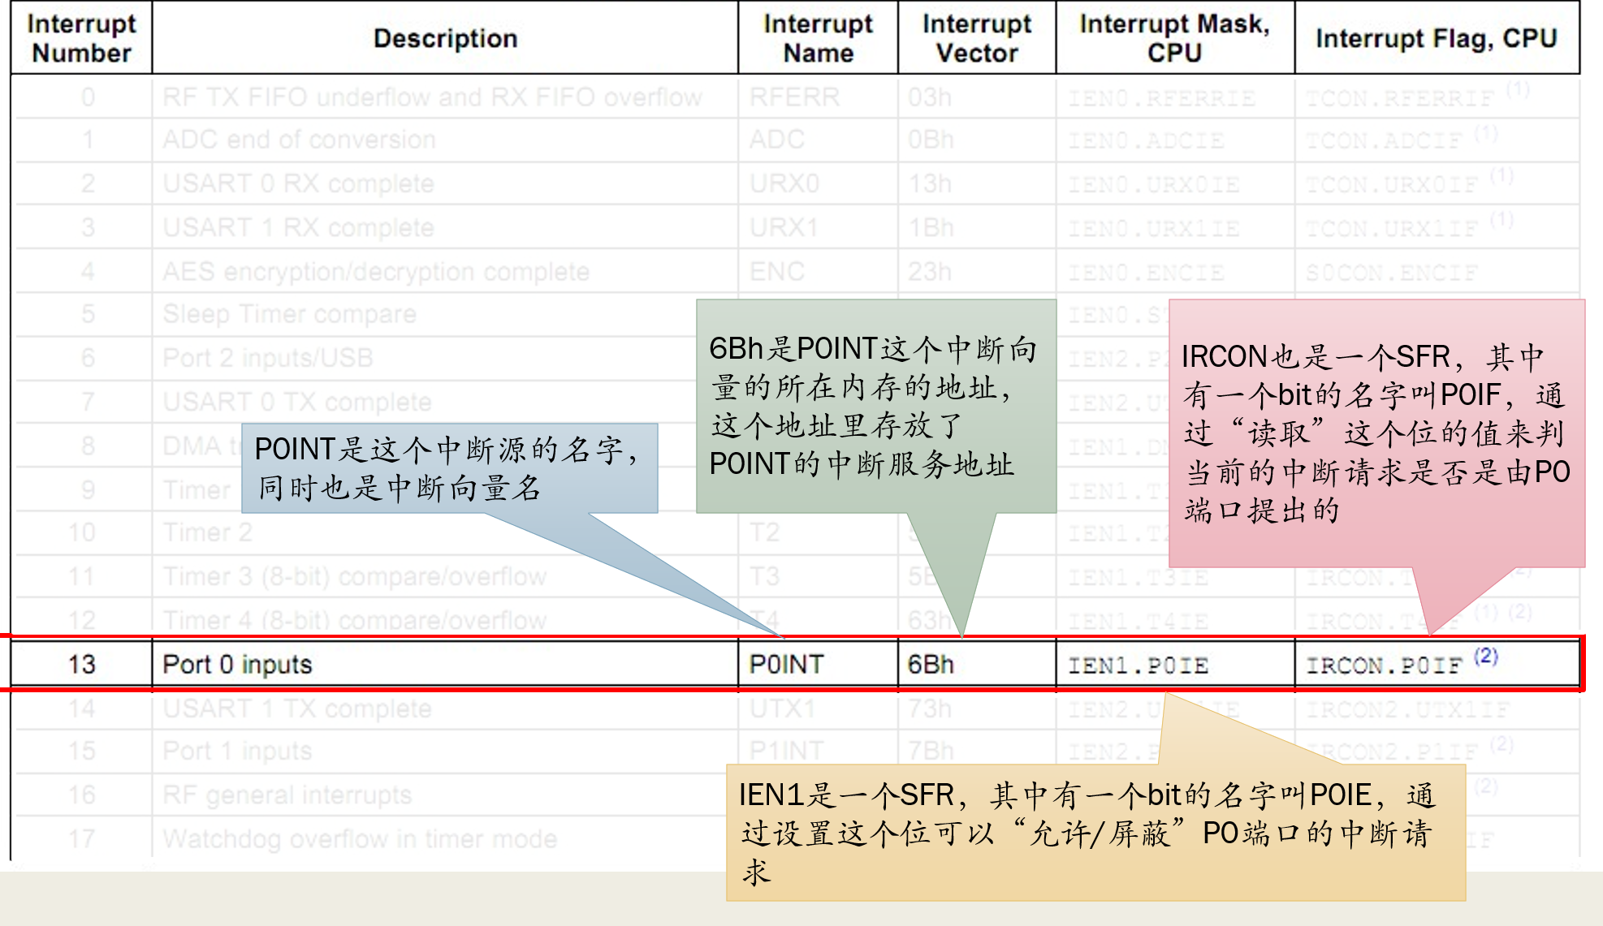Click 'RF general interrupts' description
This screenshot has height=926, width=1603.
(x=287, y=795)
